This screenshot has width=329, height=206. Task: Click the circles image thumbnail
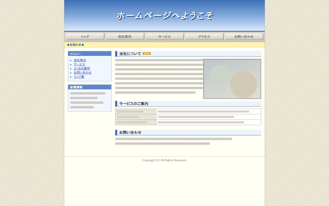coord(232,79)
